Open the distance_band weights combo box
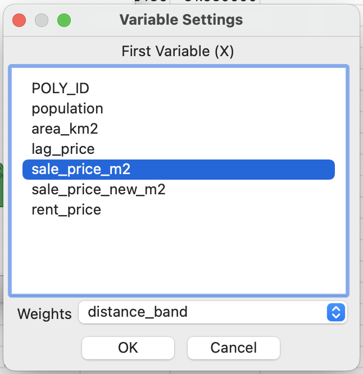 click(212, 312)
